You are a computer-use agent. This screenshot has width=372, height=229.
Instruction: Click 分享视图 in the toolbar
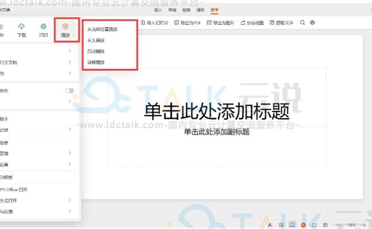coord(252,23)
